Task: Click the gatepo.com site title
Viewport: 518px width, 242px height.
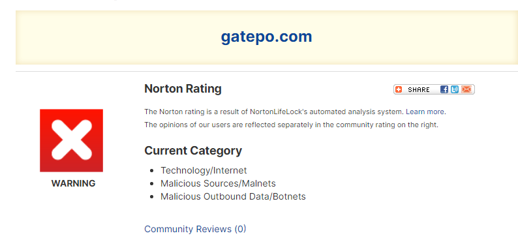Action: click(266, 37)
